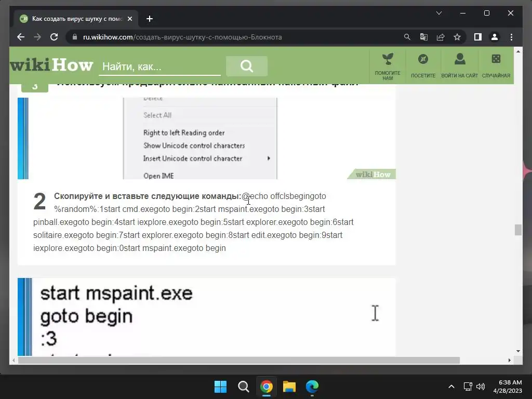Select the 'Как создать вирус шутку' tab
Image resolution: width=532 pixels, height=399 pixels.
pyautogui.click(x=76, y=19)
